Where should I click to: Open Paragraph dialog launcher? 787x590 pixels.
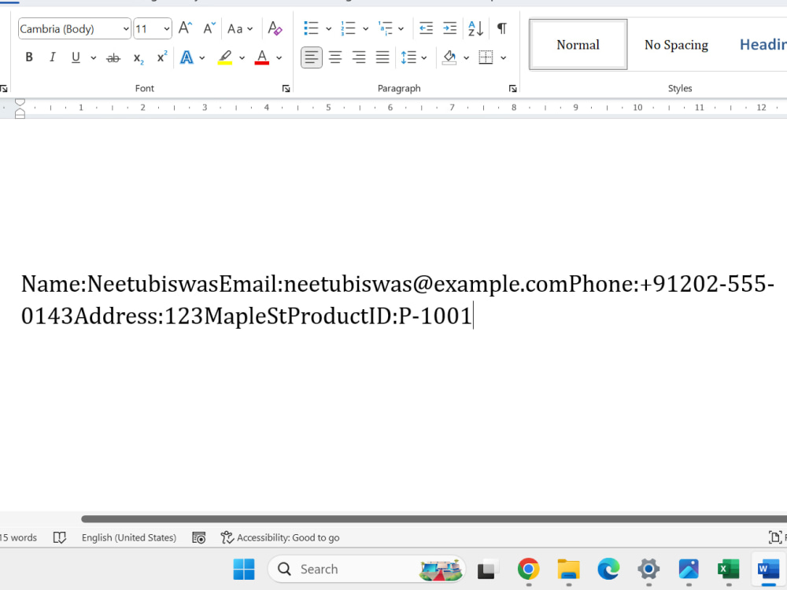point(512,89)
